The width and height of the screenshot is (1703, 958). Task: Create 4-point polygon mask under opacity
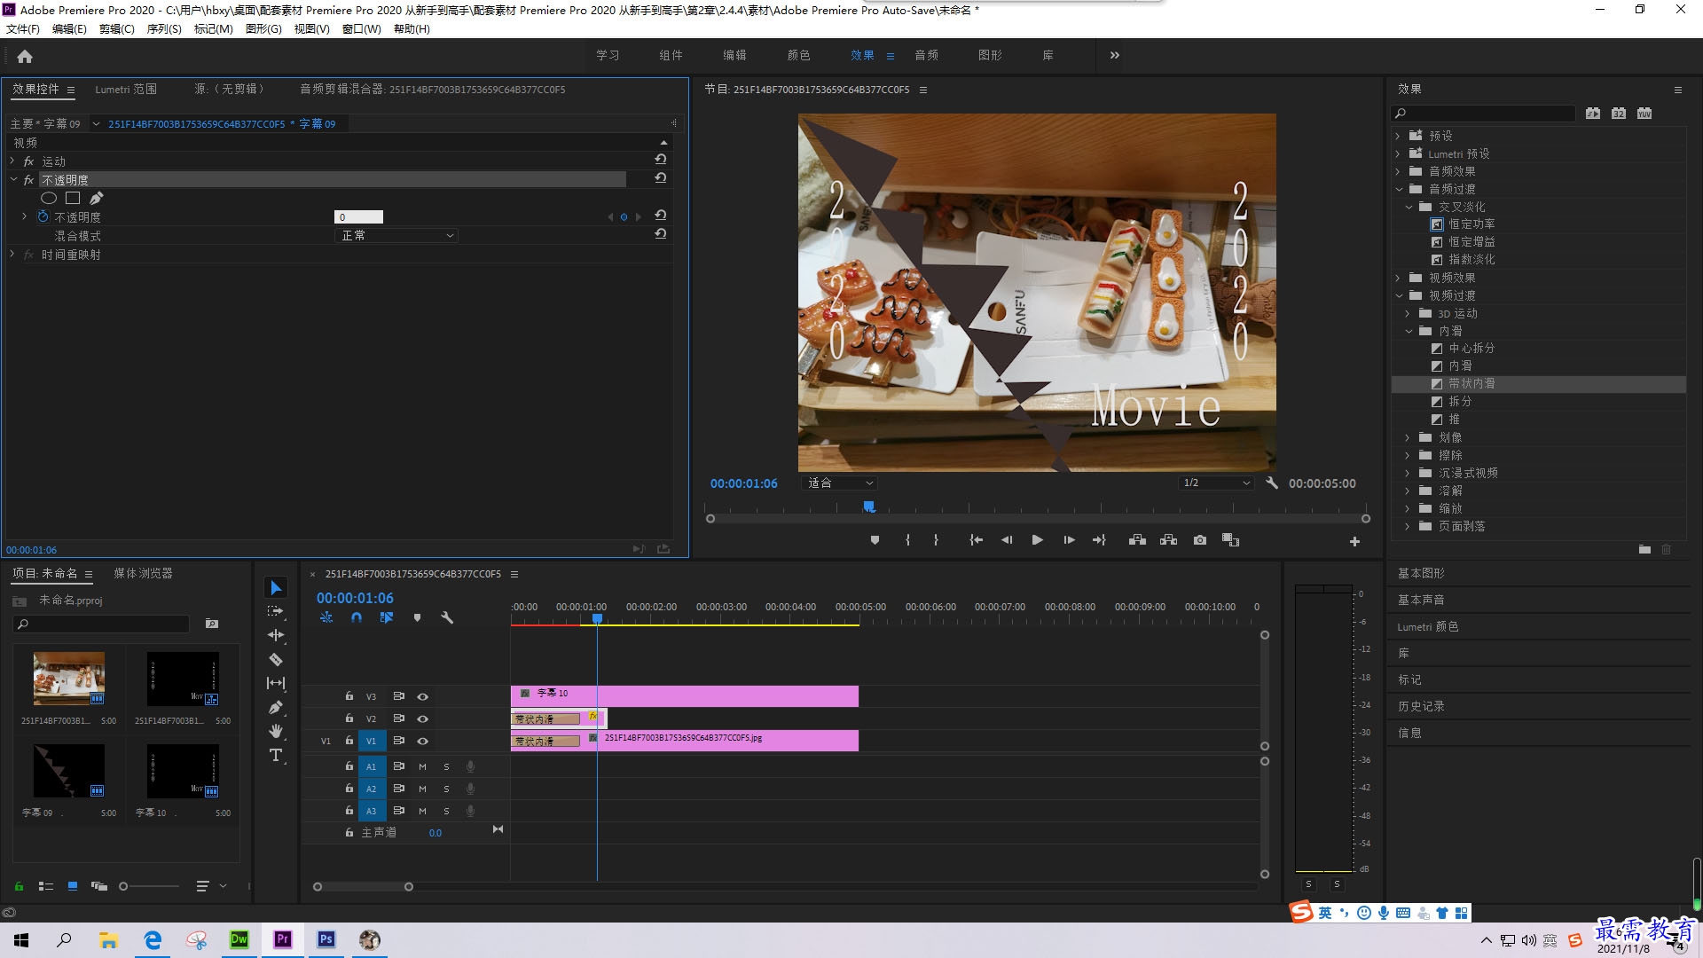(x=73, y=198)
